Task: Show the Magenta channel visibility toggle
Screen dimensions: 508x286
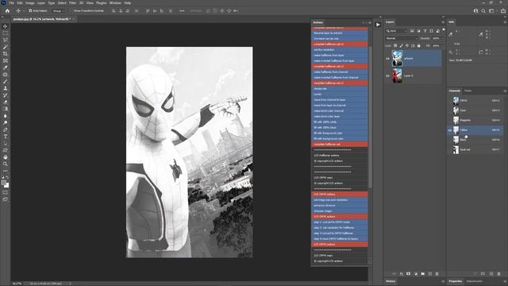Action: coord(450,120)
